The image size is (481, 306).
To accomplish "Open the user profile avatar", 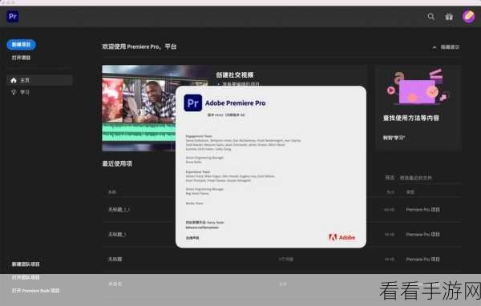I will click(x=468, y=17).
